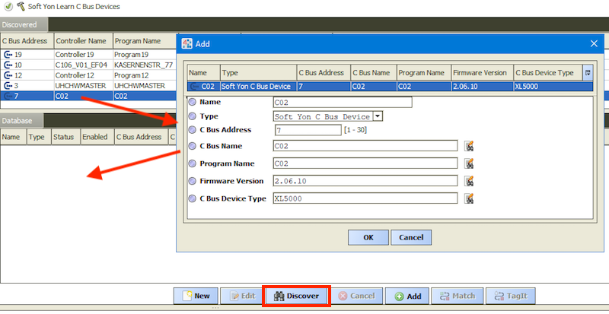Click the bottom toolbar Cancel button

pos(356,297)
